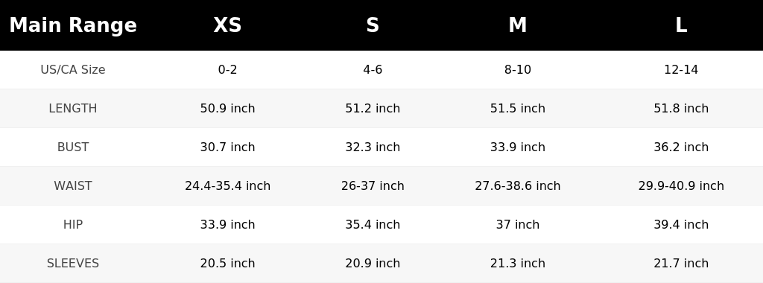This screenshot has height=283, width=763.
Task: Click the 29.9-40.9 inch waist cell
Action: [x=681, y=185]
